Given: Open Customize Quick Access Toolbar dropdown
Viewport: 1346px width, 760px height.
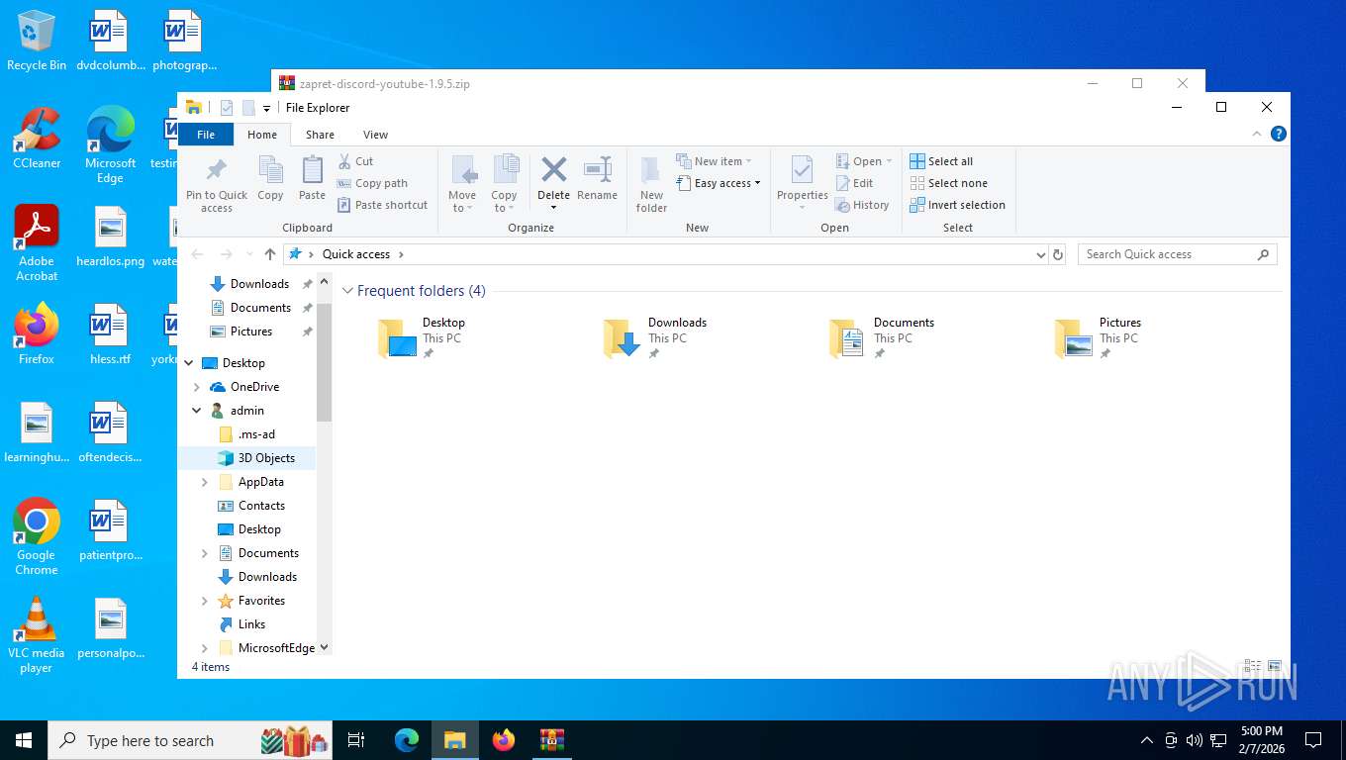Looking at the screenshot, I should pos(266,109).
